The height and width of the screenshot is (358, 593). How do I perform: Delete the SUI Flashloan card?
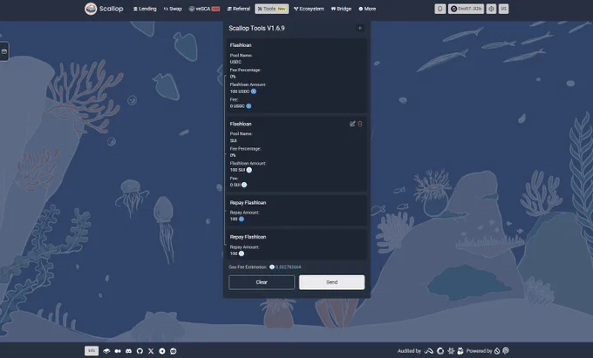360,124
